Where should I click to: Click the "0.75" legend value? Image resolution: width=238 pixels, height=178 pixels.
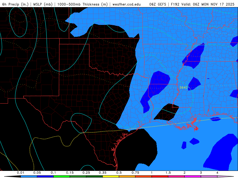[x=135, y=173]
